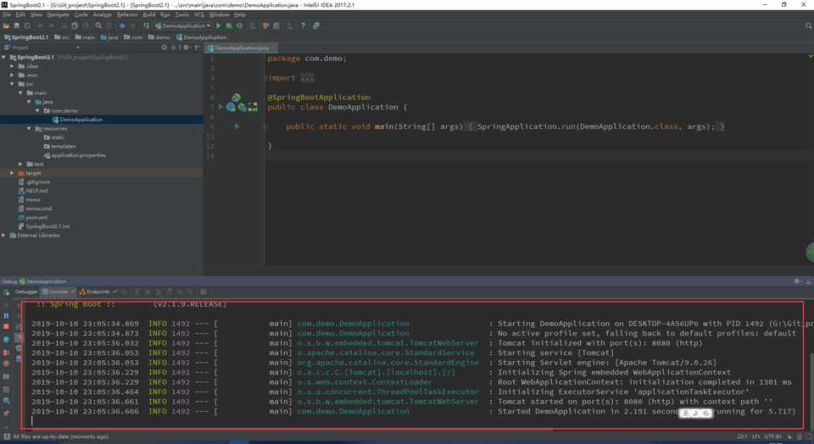Expand the folded import statement
The image size is (814, 444).
click(265, 78)
